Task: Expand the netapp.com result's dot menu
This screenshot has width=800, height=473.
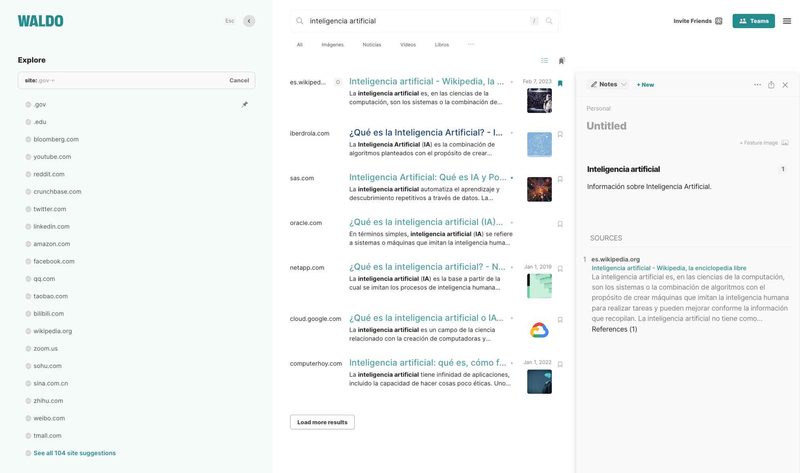Action: click(512, 267)
